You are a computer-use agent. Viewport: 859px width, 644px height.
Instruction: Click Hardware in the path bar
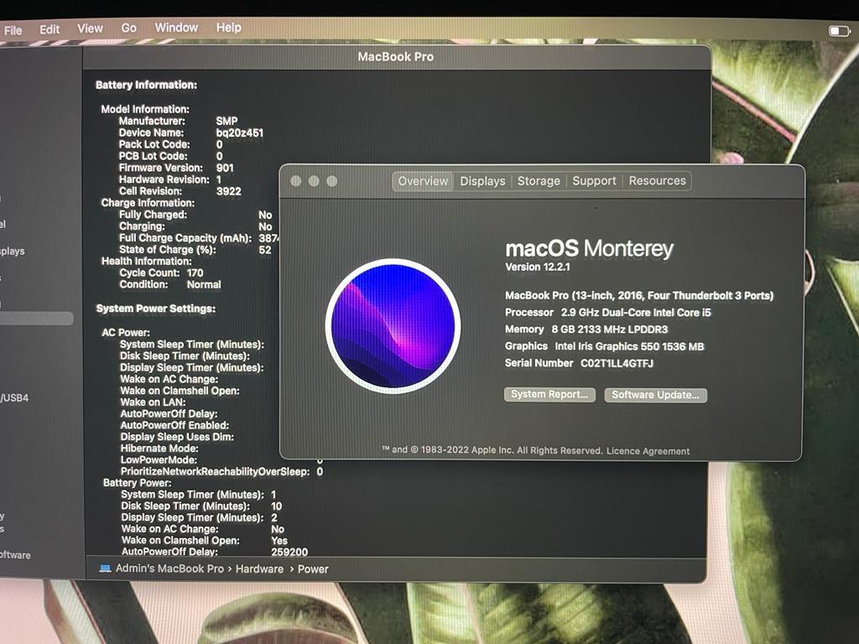(x=260, y=569)
